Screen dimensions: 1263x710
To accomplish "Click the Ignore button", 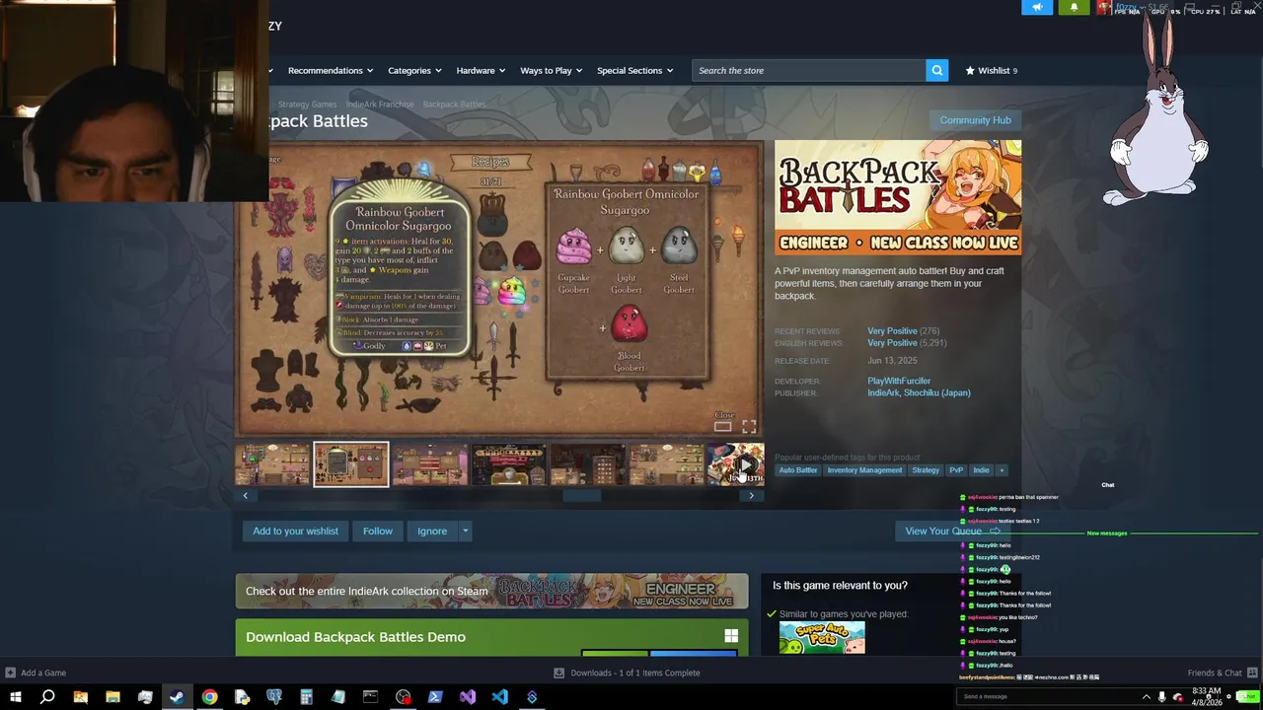I will 432,531.
